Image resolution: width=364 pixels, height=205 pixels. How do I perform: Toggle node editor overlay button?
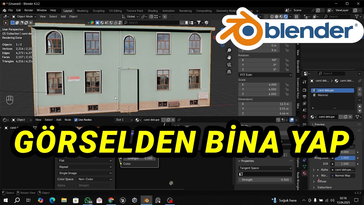click(x=291, y=120)
